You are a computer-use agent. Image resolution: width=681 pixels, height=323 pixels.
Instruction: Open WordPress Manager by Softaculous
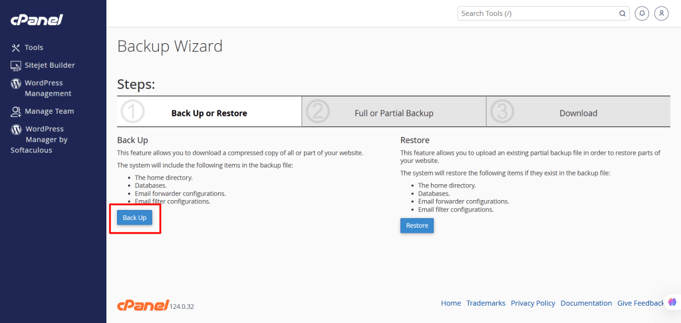pos(39,140)
